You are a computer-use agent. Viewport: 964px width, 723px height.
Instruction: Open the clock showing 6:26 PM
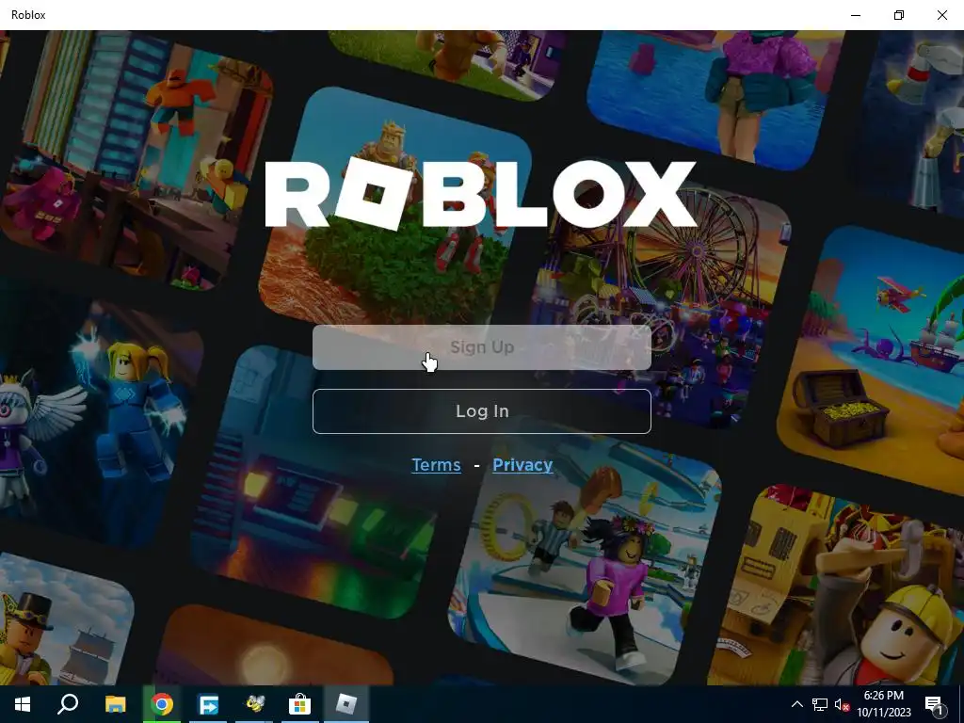[x=883, y=704]
